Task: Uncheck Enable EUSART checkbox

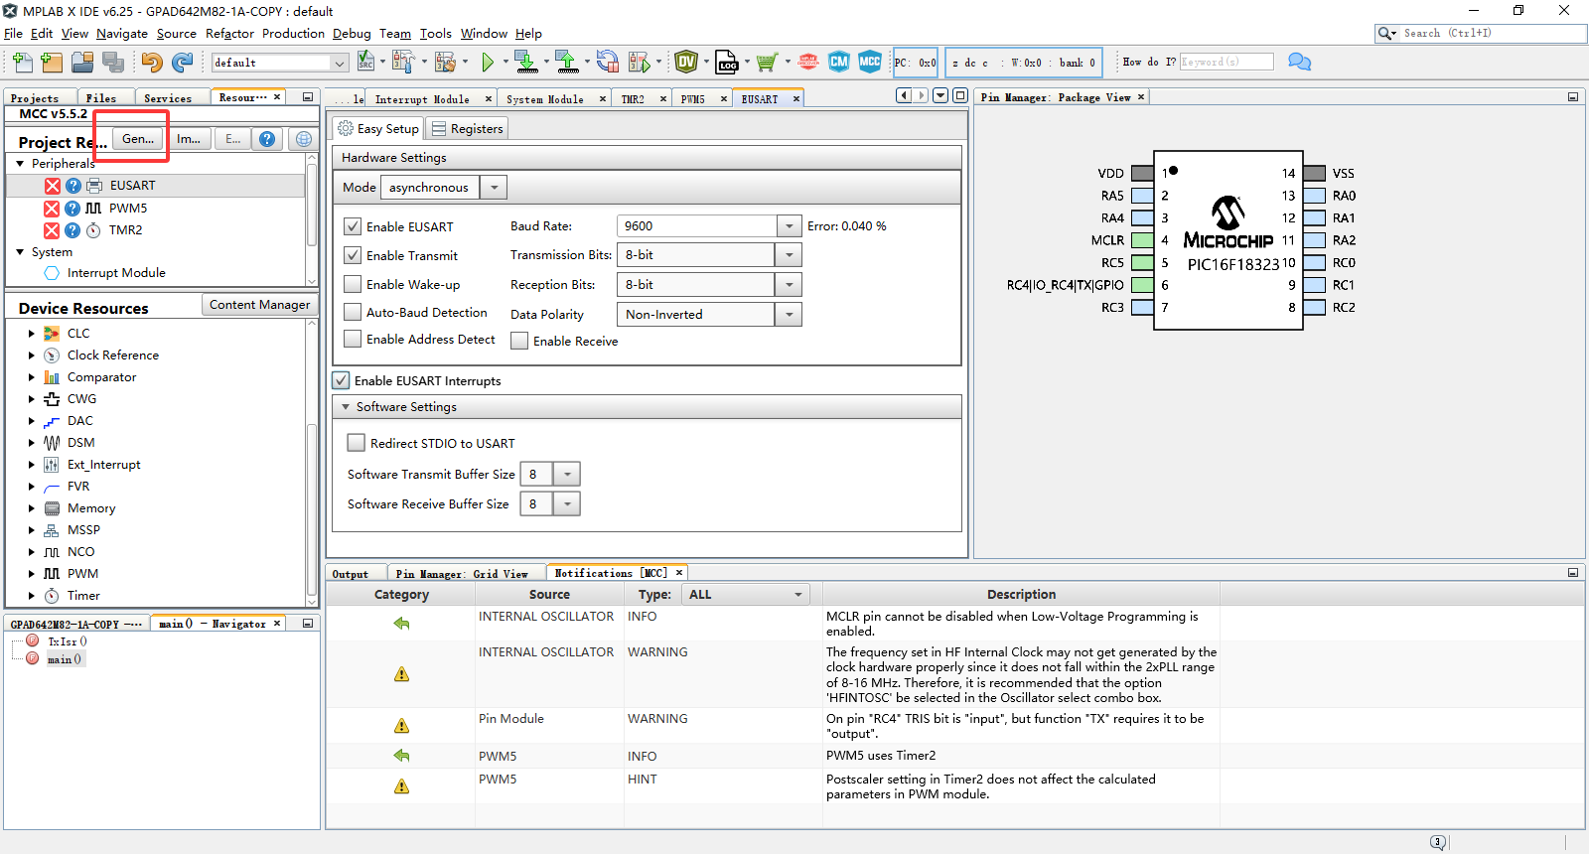Action: pyautogui.click(x=353, y=226)
